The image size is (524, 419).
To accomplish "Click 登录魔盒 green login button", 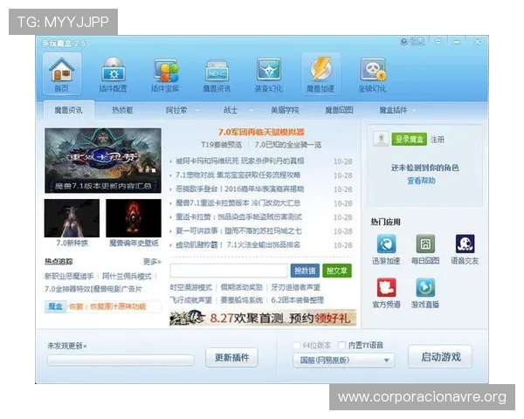I will point(409,139).
